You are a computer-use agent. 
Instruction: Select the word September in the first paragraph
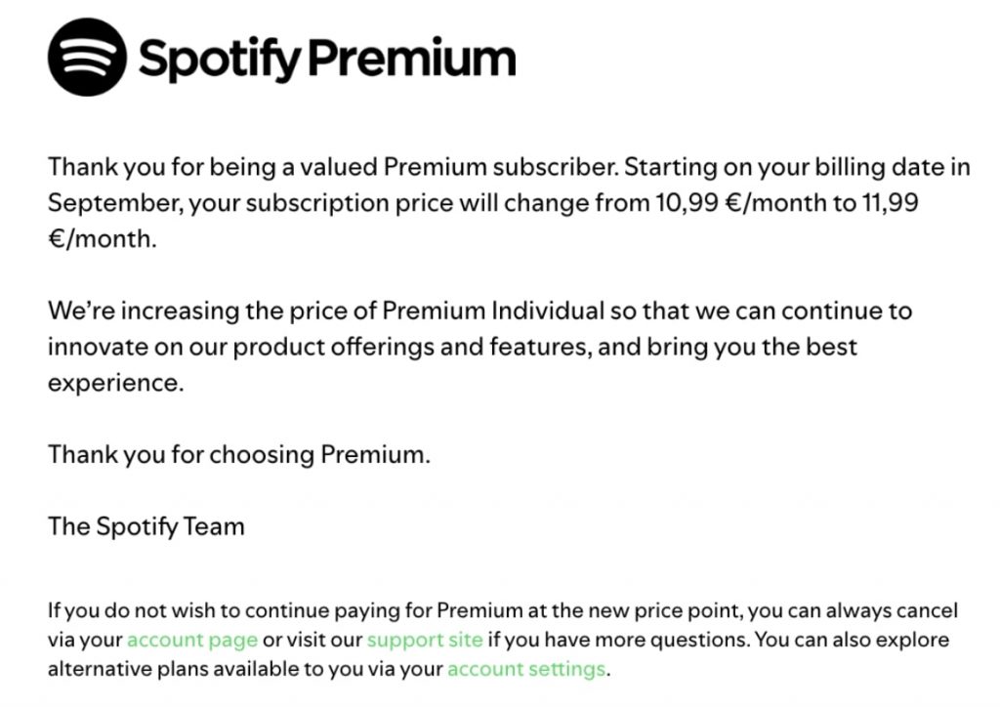(x=113, y=203)
